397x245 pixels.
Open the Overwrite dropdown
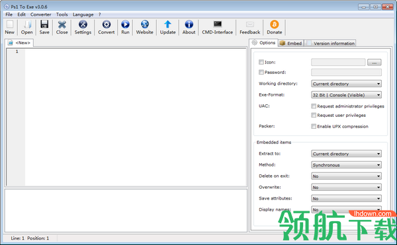click(346, 187)
